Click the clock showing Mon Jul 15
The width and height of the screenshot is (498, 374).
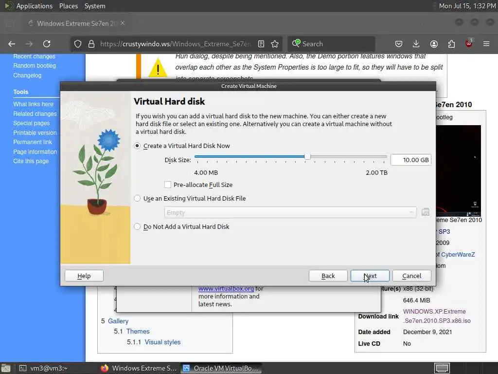(467, 6)
